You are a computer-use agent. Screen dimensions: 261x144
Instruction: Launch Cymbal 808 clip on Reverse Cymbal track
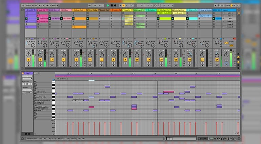199,16
